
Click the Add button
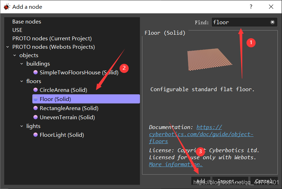[x=201, y=181]
